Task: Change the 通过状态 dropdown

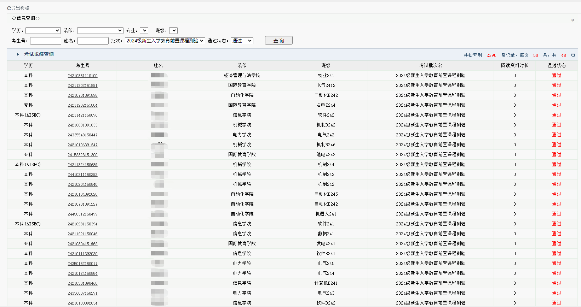Action: 242,41
